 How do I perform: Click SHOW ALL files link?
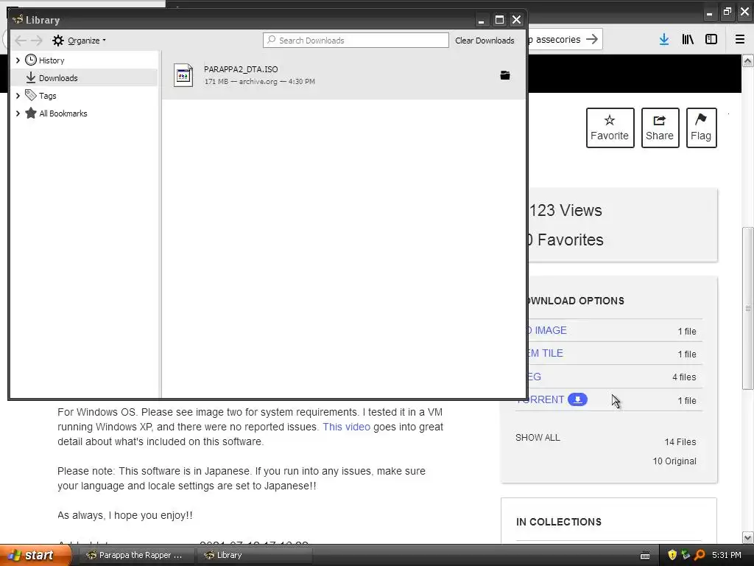point(538,438)
